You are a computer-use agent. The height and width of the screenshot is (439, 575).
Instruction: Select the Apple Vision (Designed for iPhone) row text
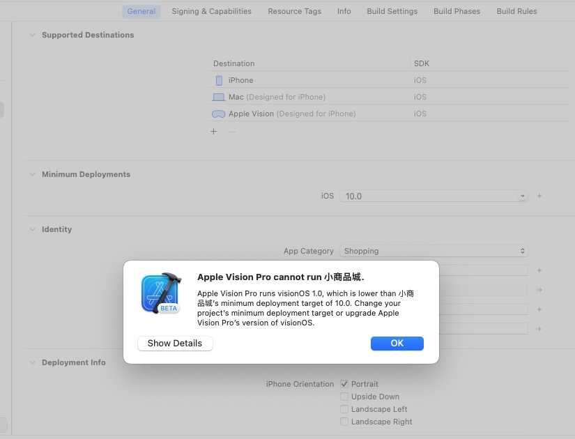point(292,114)
